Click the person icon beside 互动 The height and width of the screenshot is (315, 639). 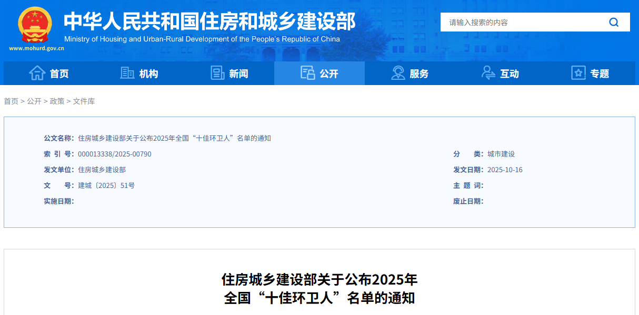click(488, 73)
